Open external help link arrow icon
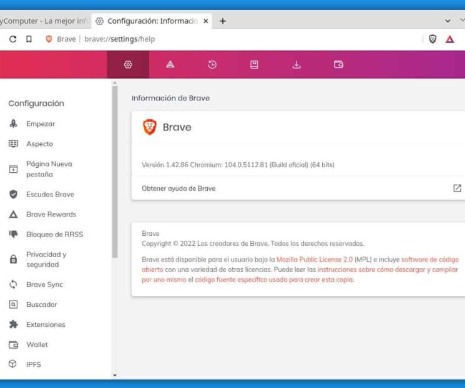 [x=457, y=188]
